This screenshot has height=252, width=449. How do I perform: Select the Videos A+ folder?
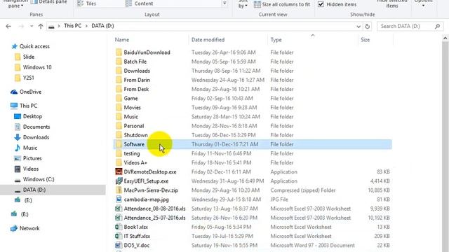point(131,162)
